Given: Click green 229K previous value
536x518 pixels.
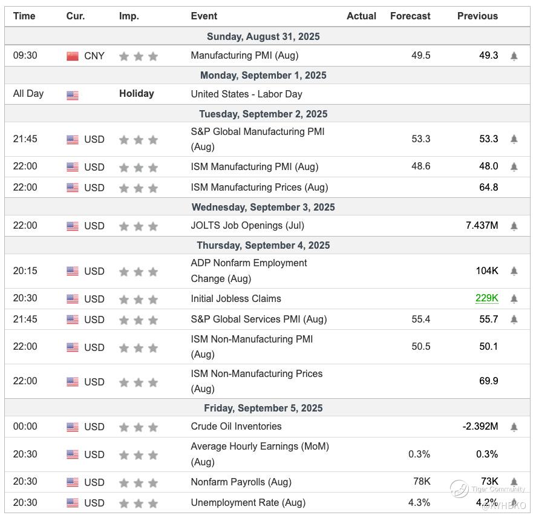Looking at the screenshot, I should coord(486,298).
